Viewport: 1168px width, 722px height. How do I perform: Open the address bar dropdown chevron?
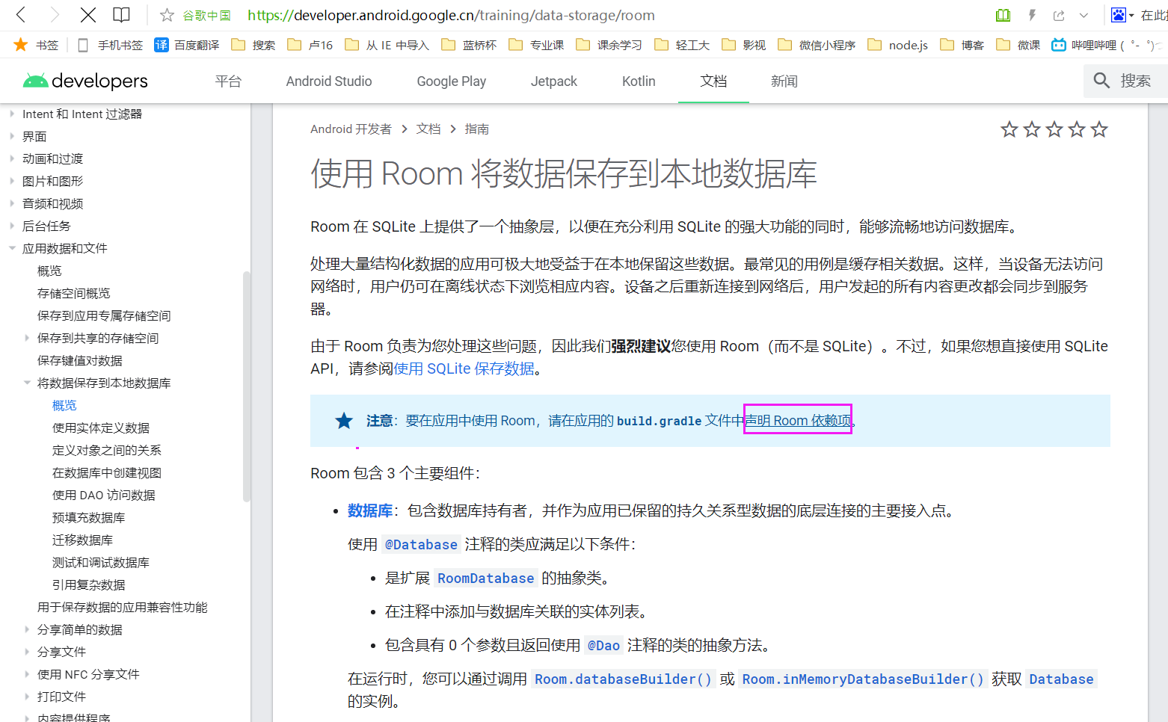click(1084, 15)
